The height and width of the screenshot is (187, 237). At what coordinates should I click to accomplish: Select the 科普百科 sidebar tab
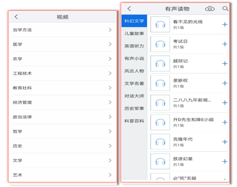[134, 121]
